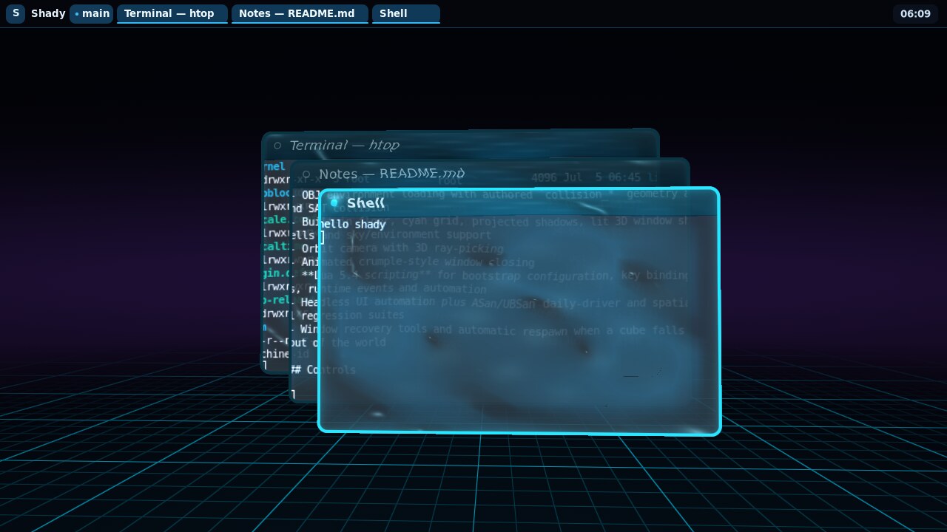This screenshot has width=947, height=532.
Task: Open the main workspace indicator
Action: click(92, 13)
